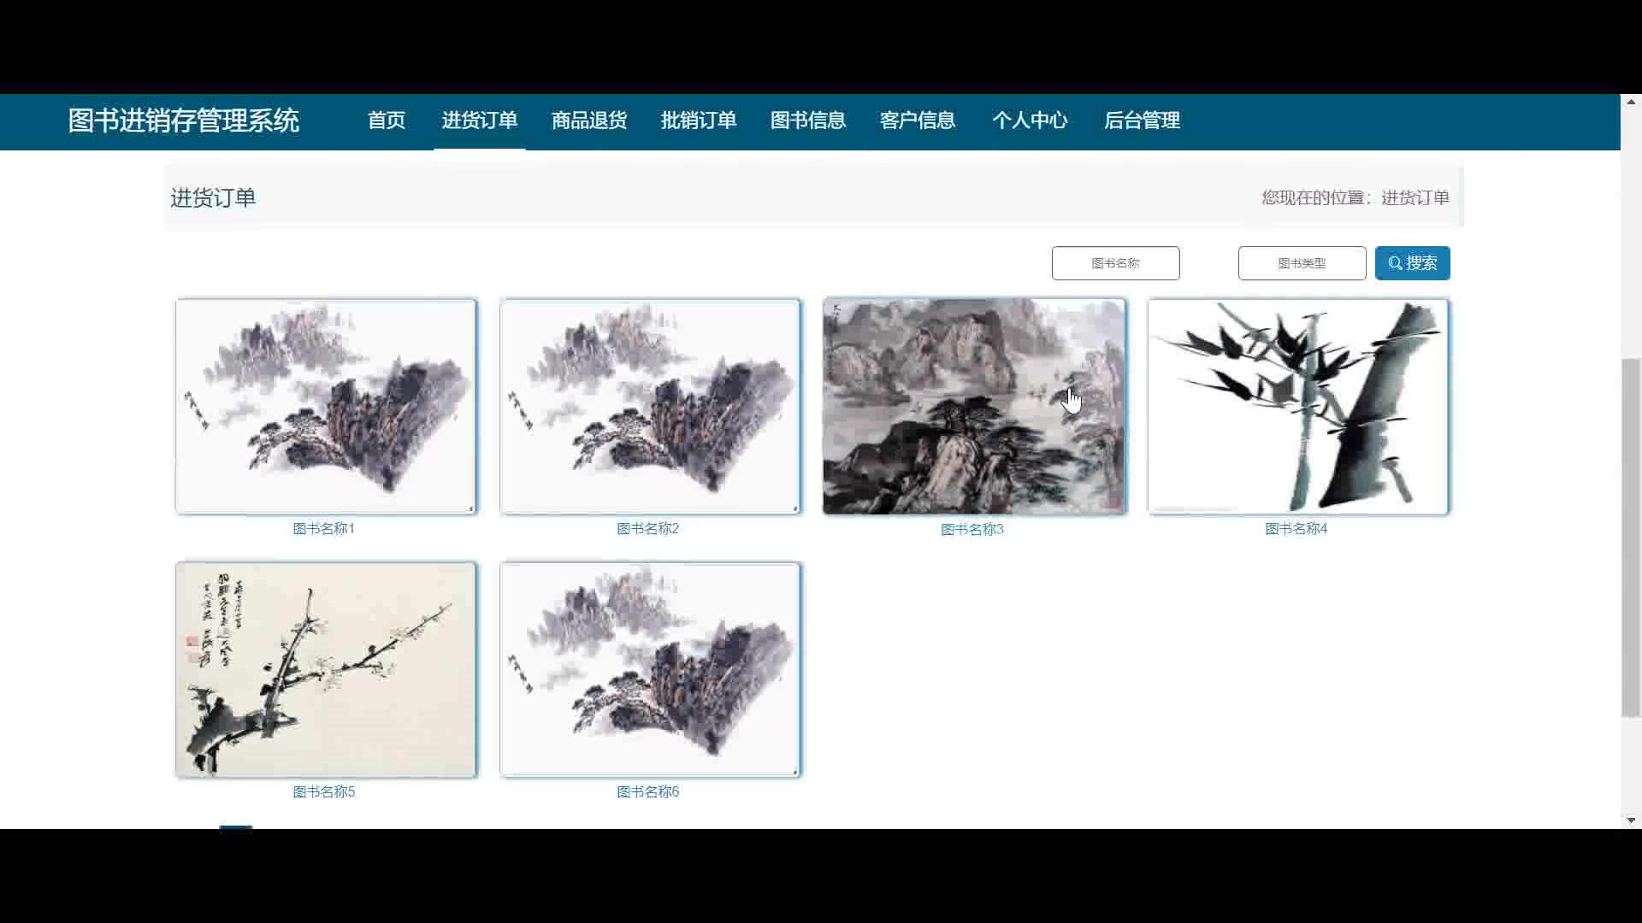Open the 图书名称6 cover thumbnail
The width and height of the screenshot is (1642, 923).
tap(650, 670)
